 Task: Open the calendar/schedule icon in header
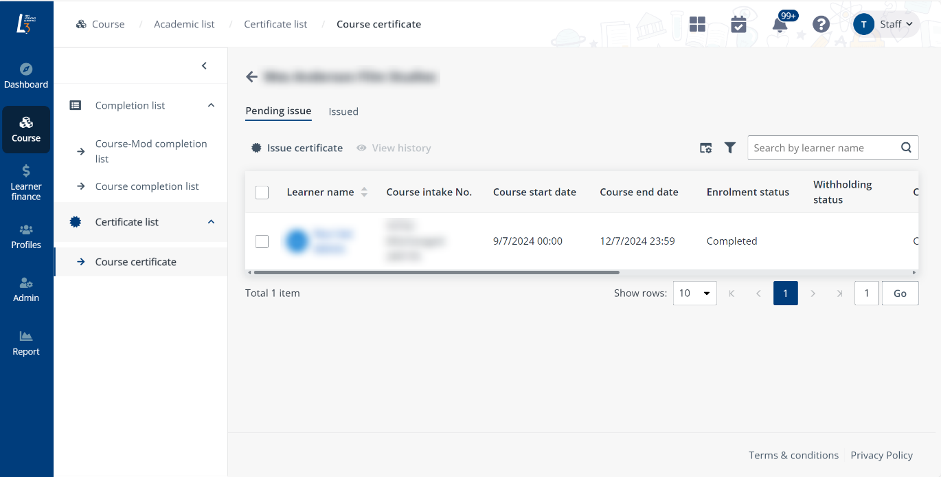pos(738,24)
